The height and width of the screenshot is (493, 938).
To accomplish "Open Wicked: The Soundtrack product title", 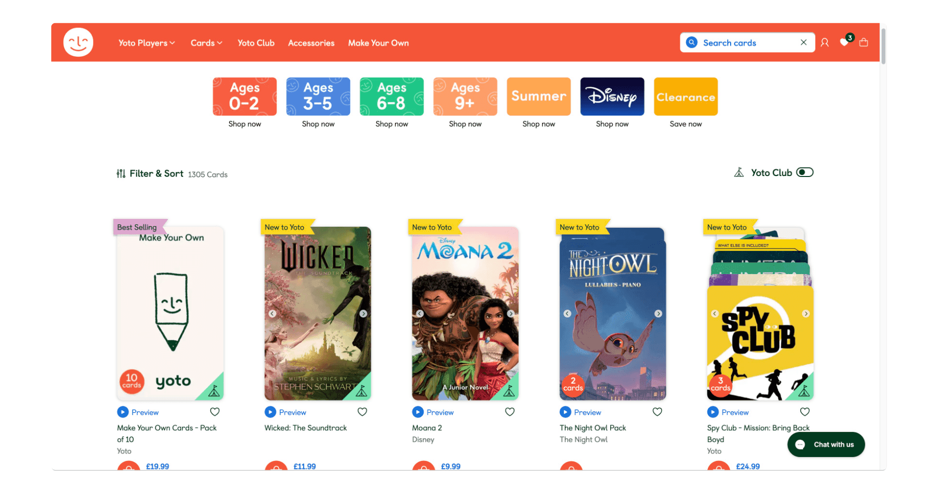I will pyautogui.click(x=306, y=428).
